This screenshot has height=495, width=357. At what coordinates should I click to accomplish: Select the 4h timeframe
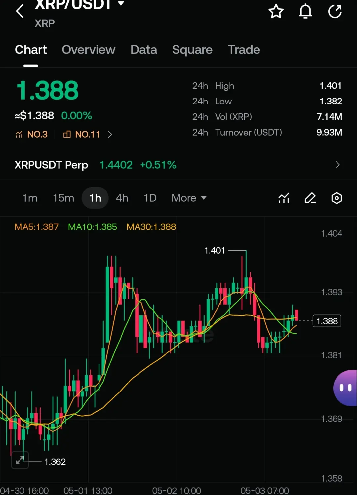pos(122,198)
